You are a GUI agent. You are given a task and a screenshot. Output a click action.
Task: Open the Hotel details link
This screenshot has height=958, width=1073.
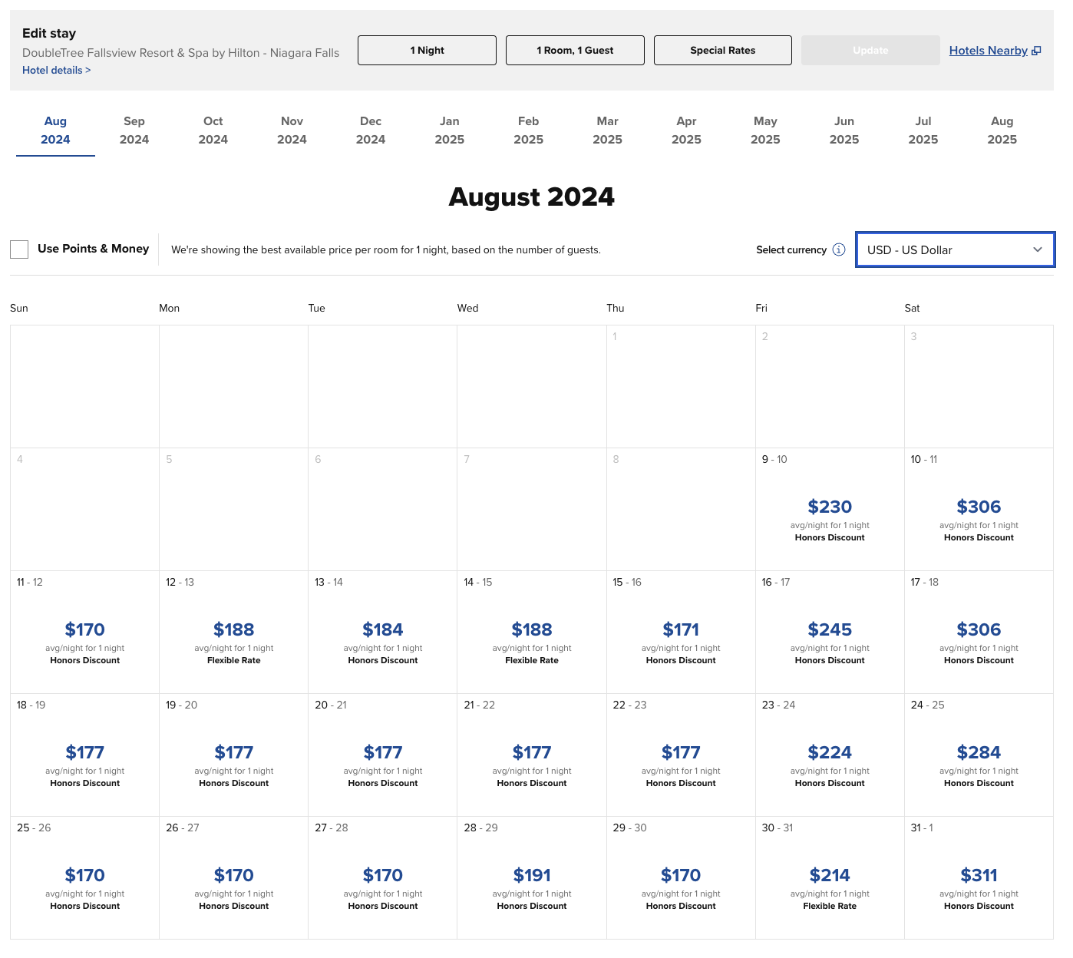(57, 70)
